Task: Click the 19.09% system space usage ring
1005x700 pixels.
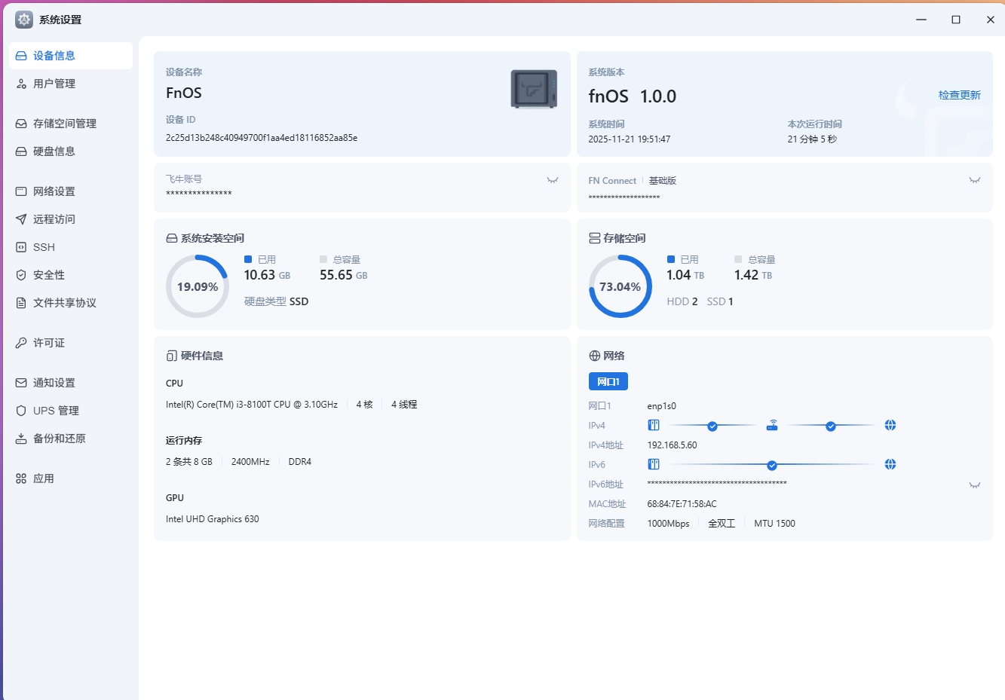Action: click(x=197, y=286)
